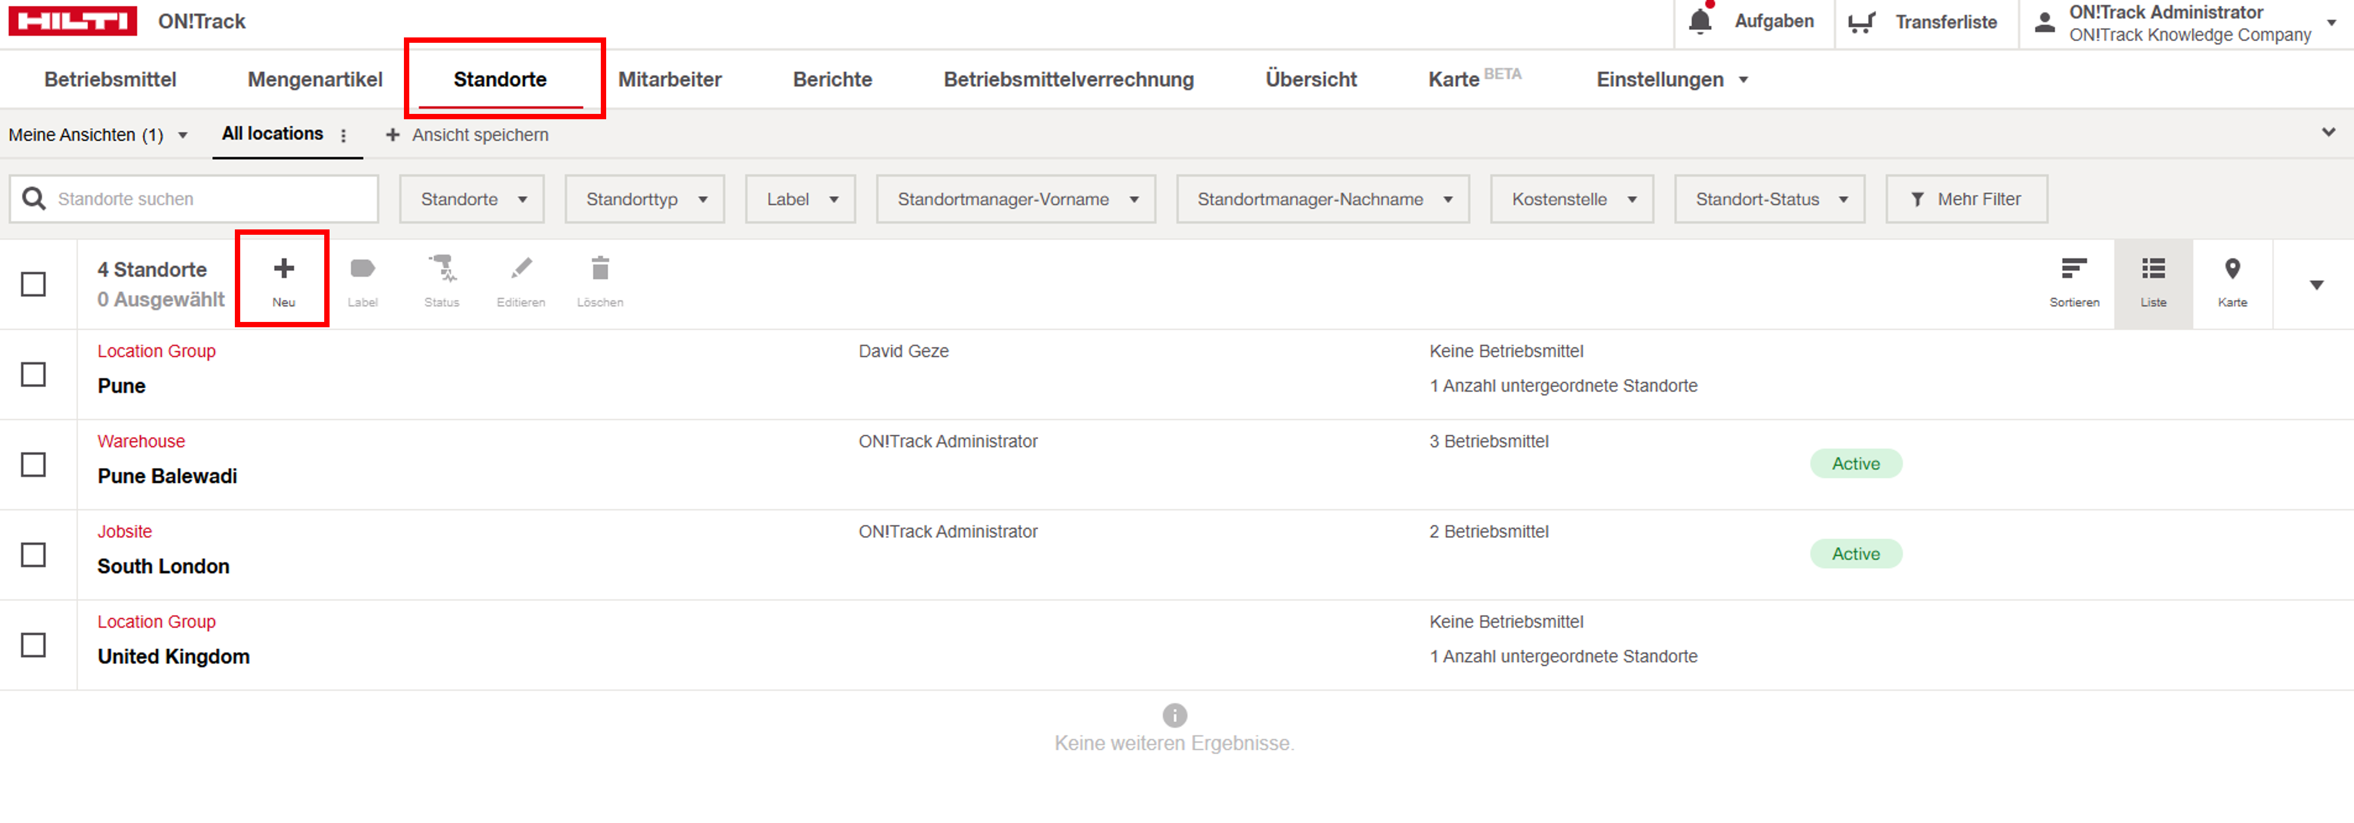Switch to Karte map pin view
Viewport: 2354px width, 823px height.
click(x=2233, y=268)
